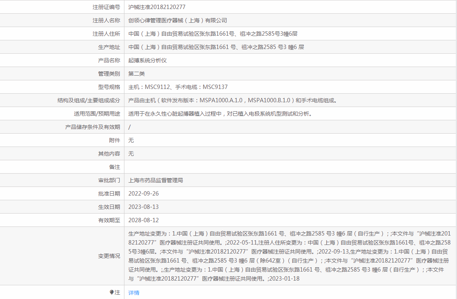Click the 无 value in 其他内容 row
Image resolution: width=457 pixels, height=299 pixels.
point(131,154)
